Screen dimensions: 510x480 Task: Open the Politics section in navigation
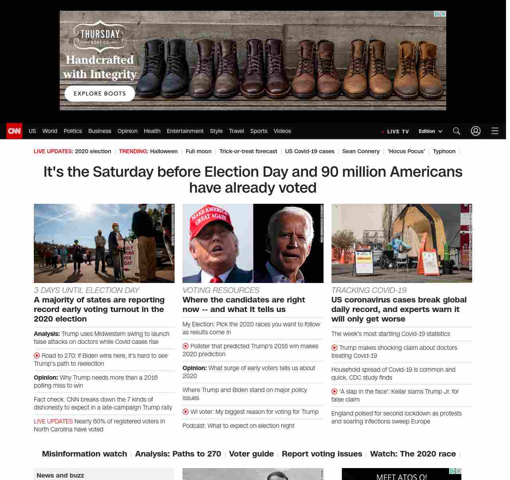coord(73,131)
